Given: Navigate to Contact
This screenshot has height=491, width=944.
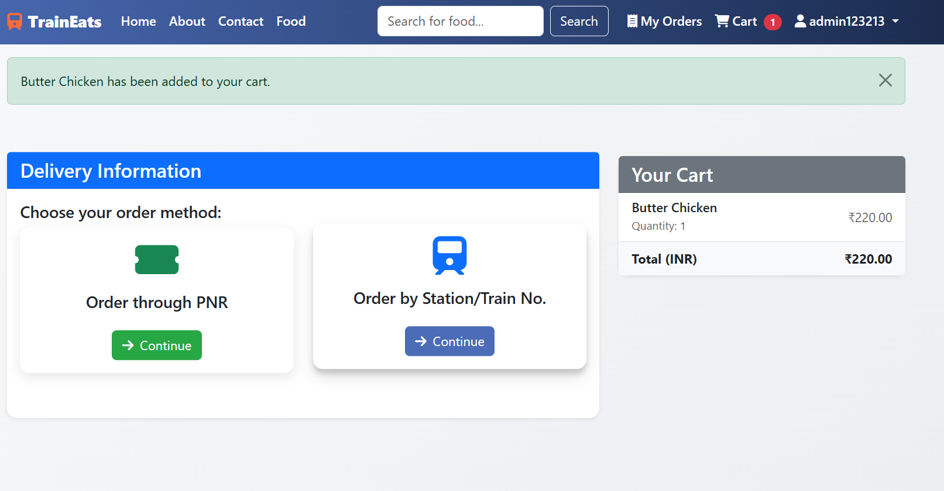Looking at the screenshot, I should [x=241, y=22].
